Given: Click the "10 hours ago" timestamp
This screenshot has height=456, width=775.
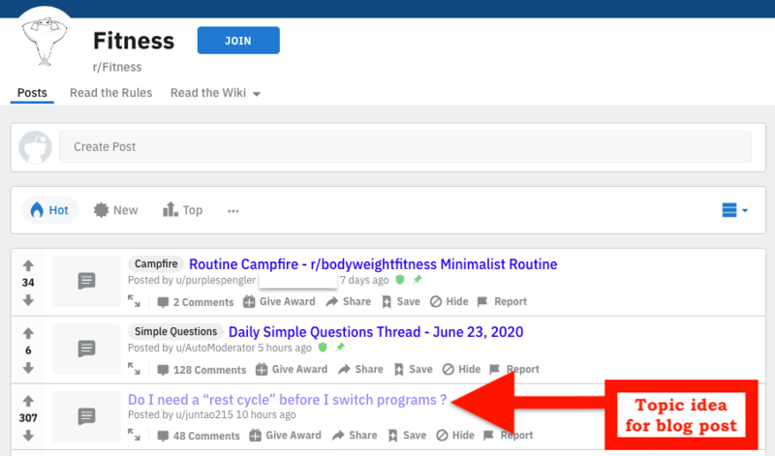Looking at the screenshot, I should click(265, 414).
